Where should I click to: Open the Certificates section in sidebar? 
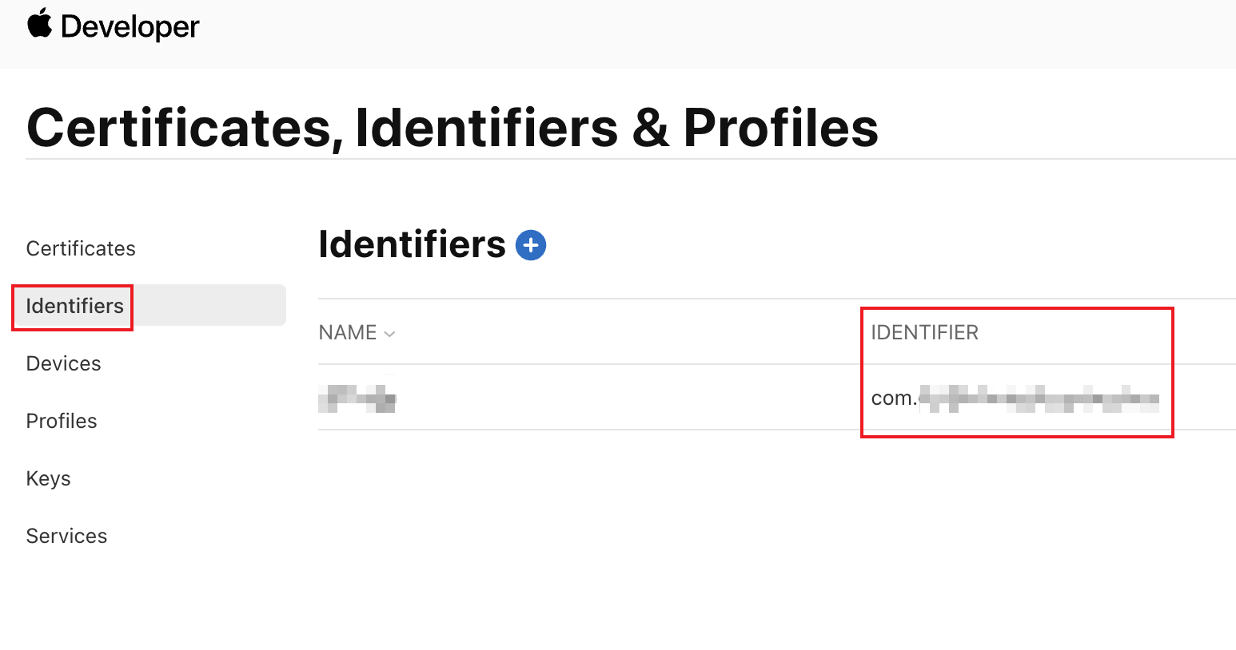pos(81,248)
